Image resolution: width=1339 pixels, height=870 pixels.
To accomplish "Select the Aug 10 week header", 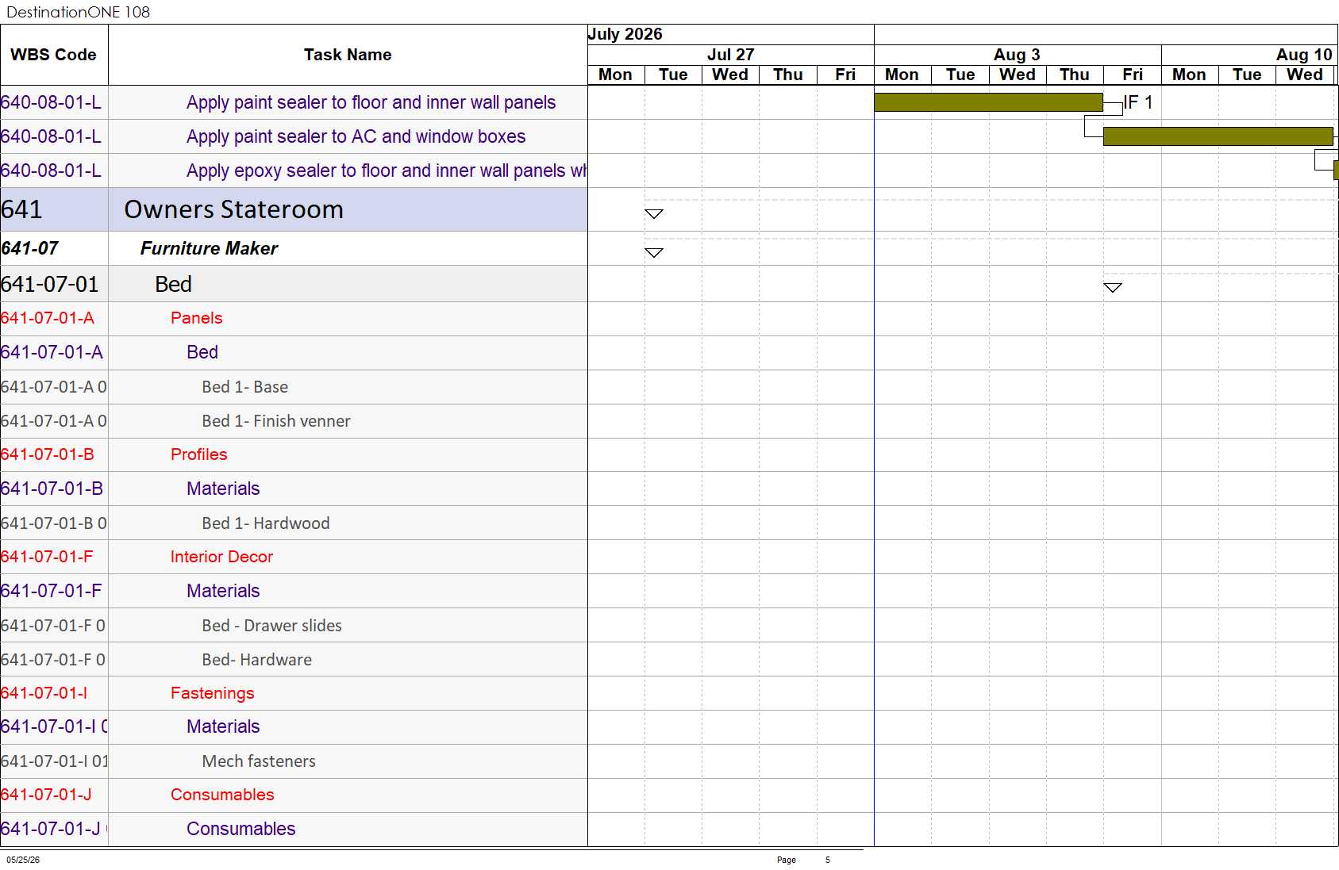I will 1303,55.
